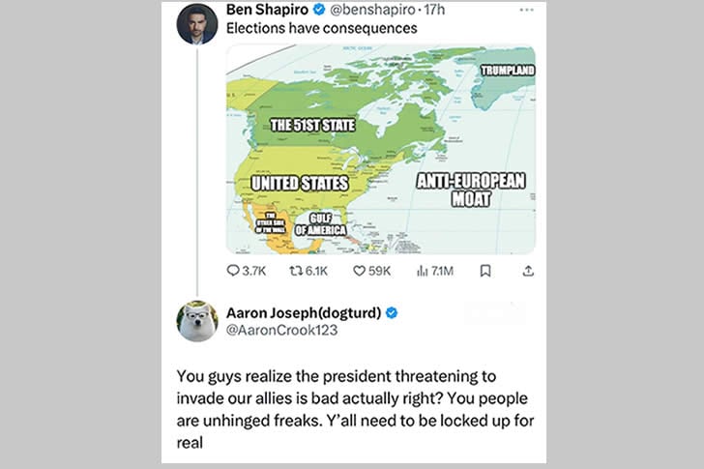704x469 pixels.
Task: Click the reply speech bubble icon
Action: [x=233, y=271]
